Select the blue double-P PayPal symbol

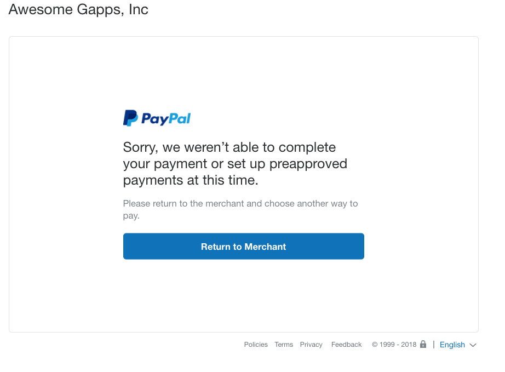pos(129,117)
